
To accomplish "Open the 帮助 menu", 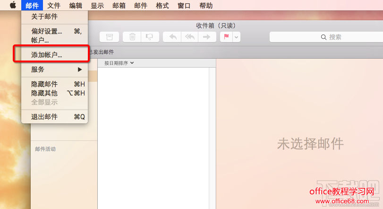I will (x=206, y=5).
